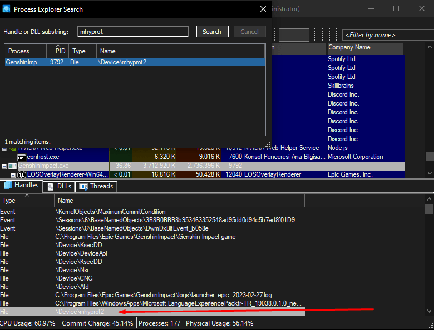The image size is (434, 330).
Task: Sort search results by Type column
Action: tap(82, 51)
